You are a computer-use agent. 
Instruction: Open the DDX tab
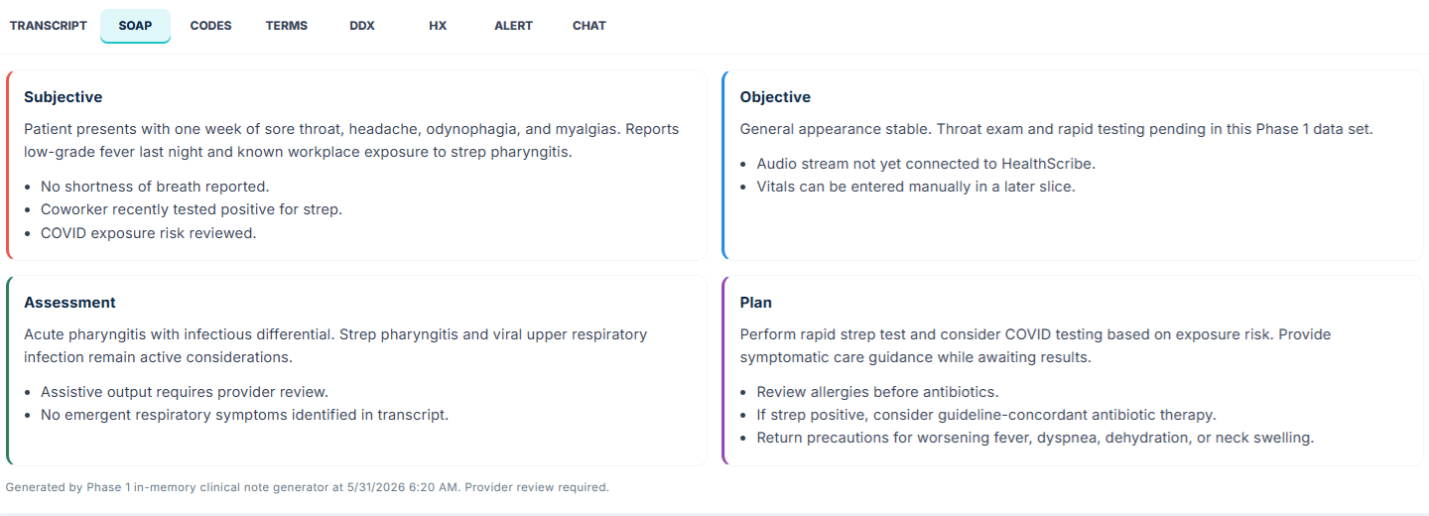point(362,26)
